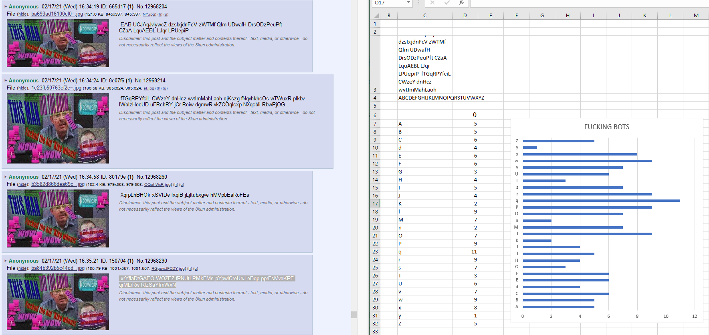Click the (h) link on post 12968204

click(160, 14)
